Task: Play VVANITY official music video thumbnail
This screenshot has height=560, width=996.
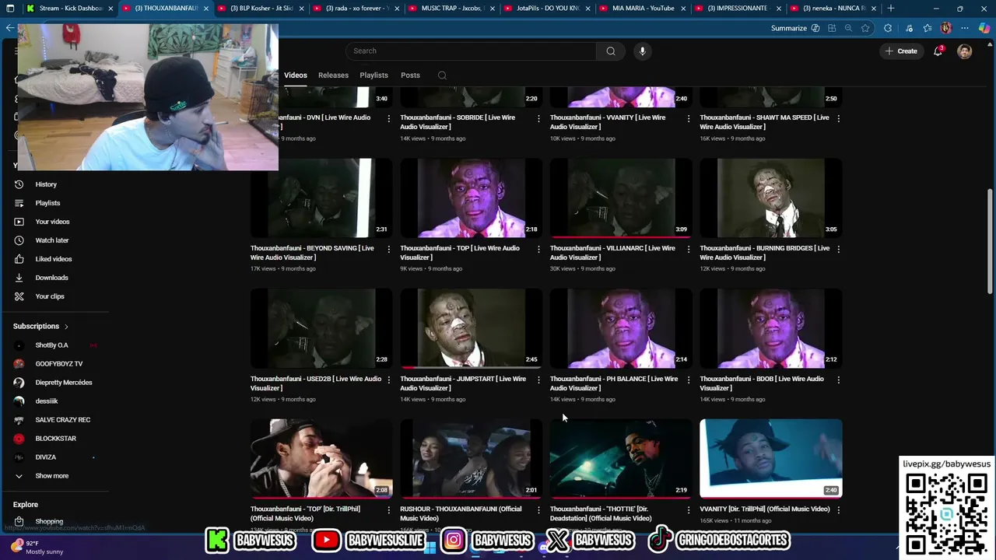Action: (x=771, y=458)
